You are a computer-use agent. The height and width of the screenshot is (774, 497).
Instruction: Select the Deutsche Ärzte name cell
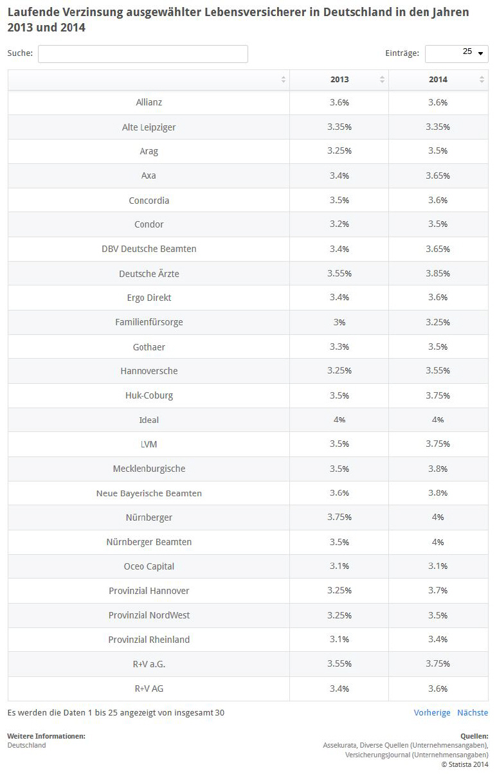pos(149,274)
